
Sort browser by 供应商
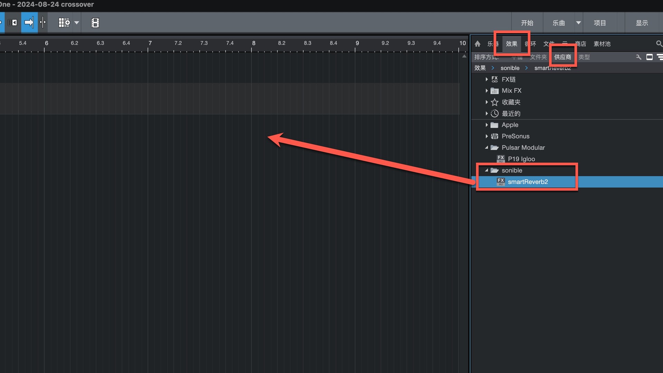click(563, 57)
